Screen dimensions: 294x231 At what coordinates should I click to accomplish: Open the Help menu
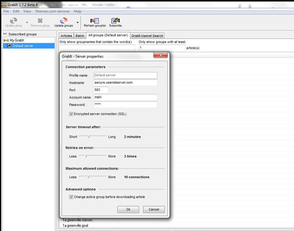78,11
